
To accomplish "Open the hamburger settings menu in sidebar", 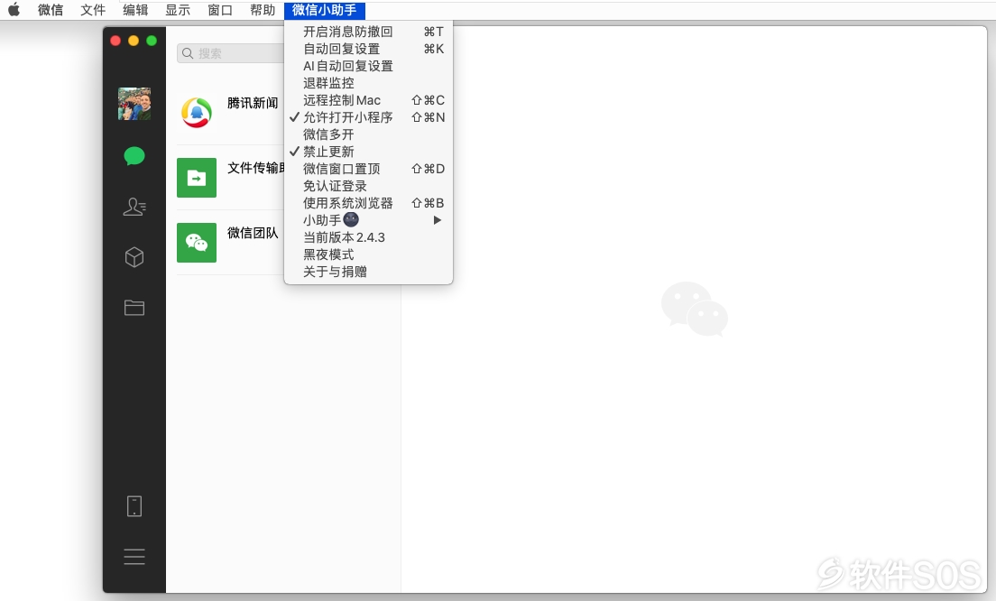I will 134,557.
